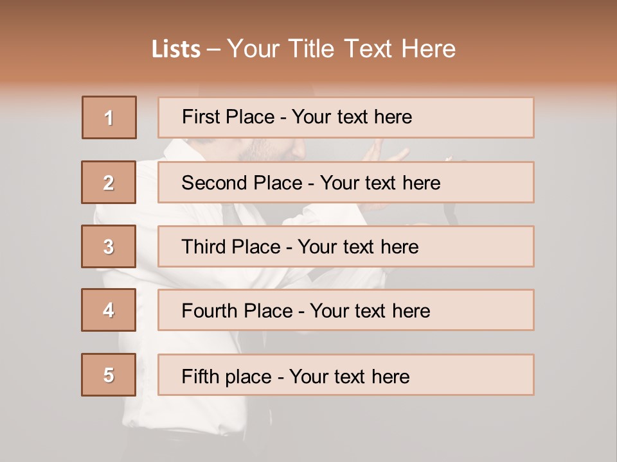Click the empty right end of Third Place box
This screenshot has width=617, height=462.
(482, 246)
